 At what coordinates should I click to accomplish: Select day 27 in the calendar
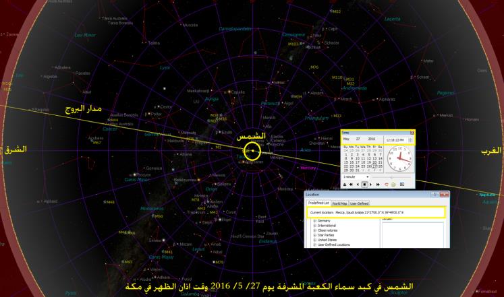point(374,166)
